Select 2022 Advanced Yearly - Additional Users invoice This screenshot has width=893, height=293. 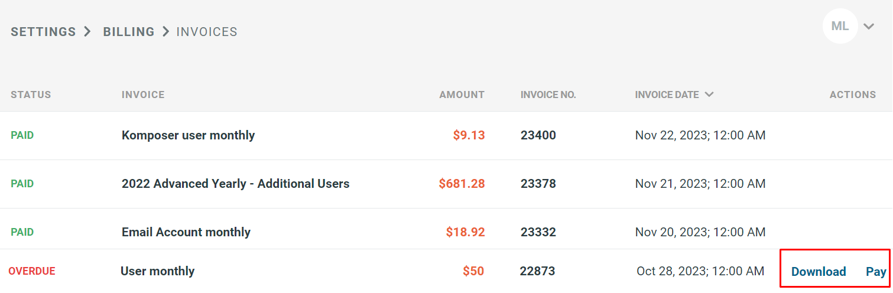(236, 184)
